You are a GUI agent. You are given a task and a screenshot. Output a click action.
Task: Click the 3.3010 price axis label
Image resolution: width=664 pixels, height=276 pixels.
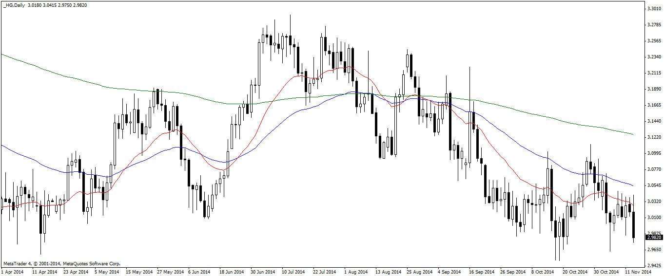tap(654, 9)
